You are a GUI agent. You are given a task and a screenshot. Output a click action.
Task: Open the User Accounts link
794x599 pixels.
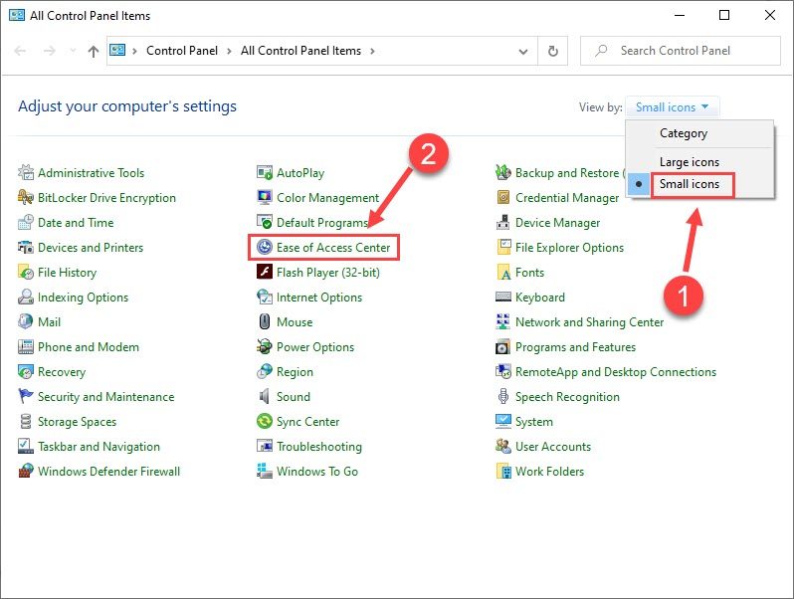[553, 447]
